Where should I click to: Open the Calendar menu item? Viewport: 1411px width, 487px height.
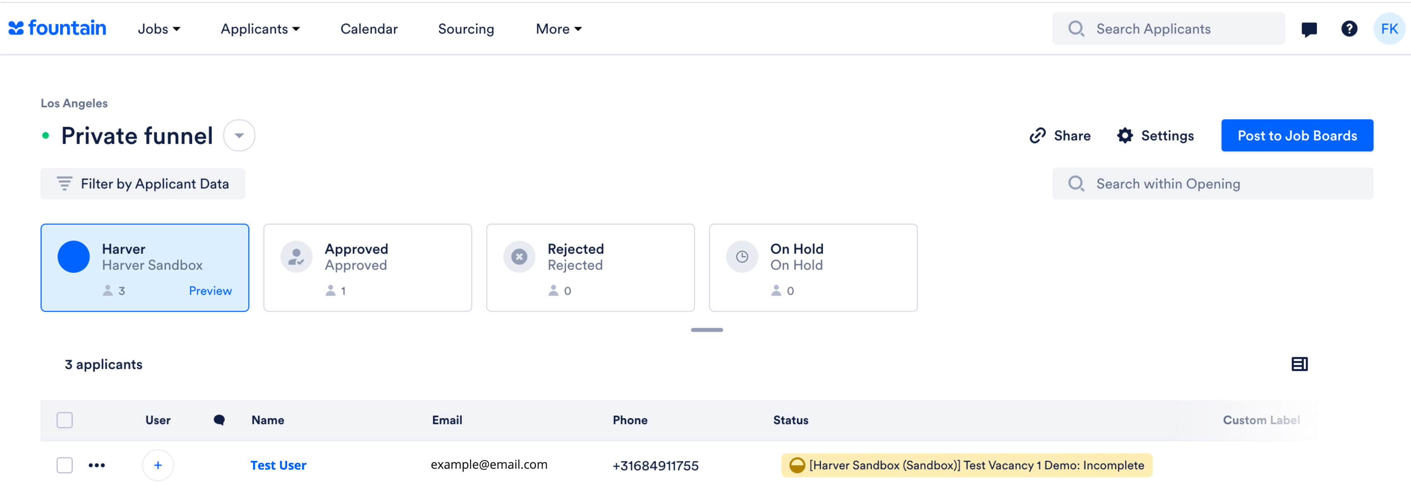coord(369,29)
